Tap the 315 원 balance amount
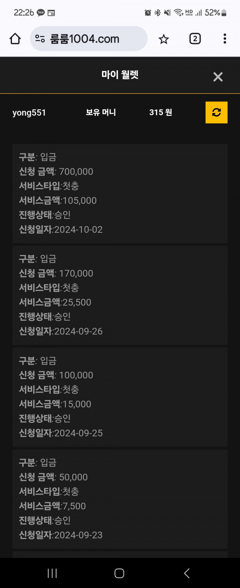The height and width of the screenshot is (588, 240). click(161, 113)
